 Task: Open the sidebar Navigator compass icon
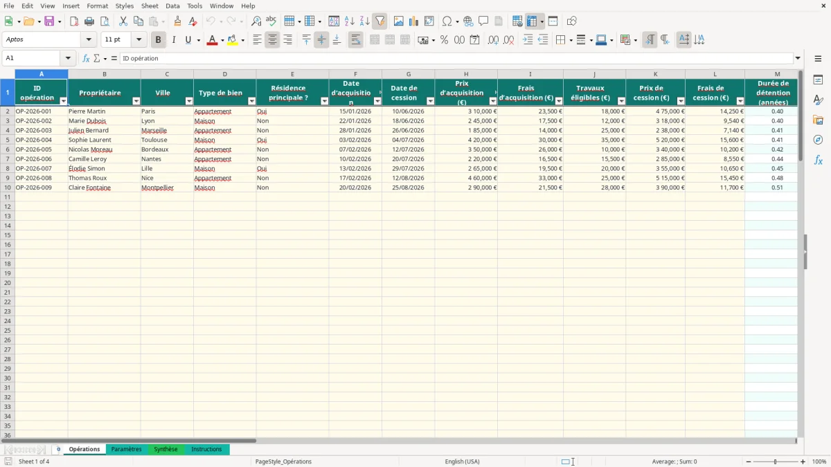pyautogui.click(x=818, y=140)
